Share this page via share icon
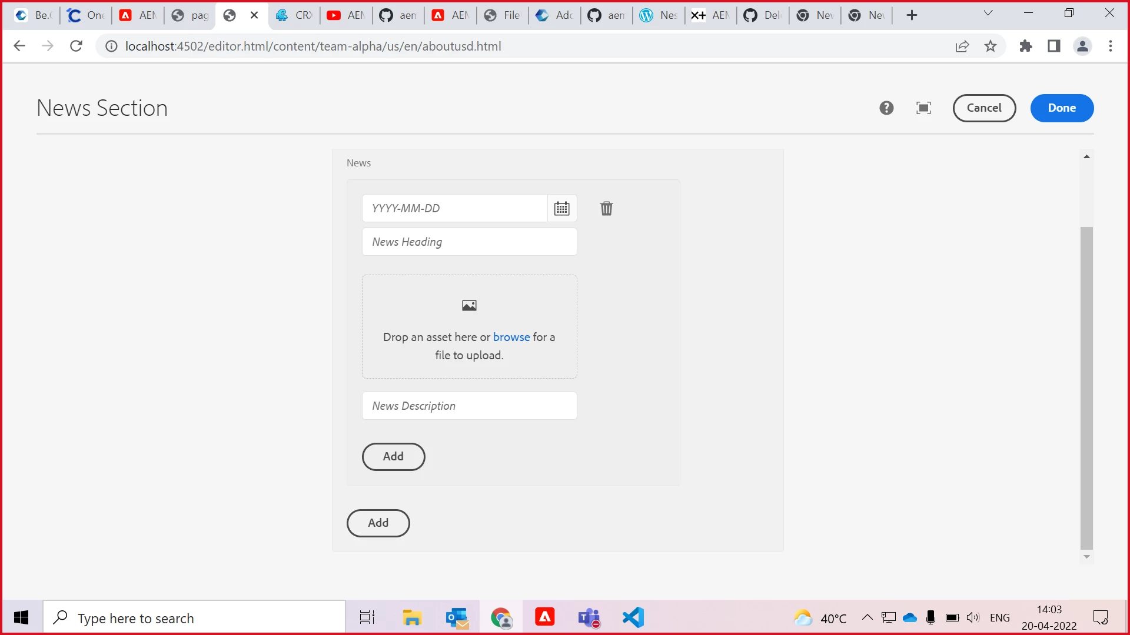This screenshot has width=1130, height=635. pyautogui.click(x=962, y=46)
